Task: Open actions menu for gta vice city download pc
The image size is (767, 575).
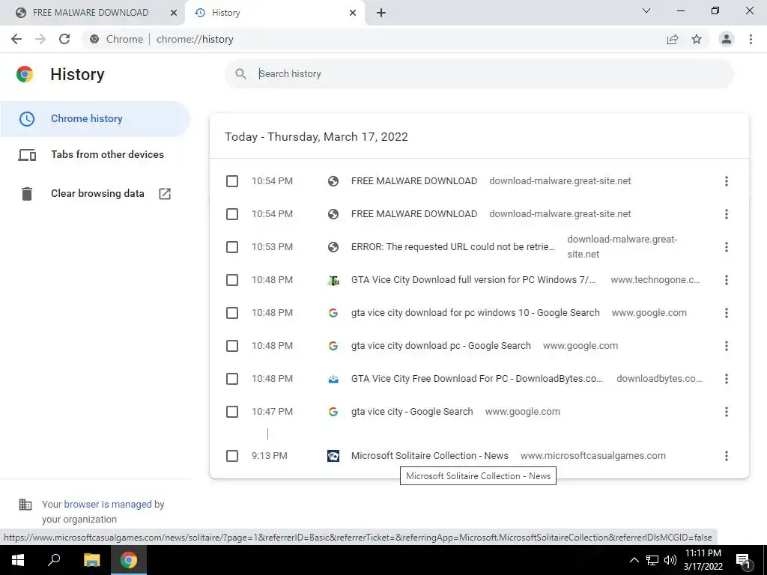Action: 727,346
